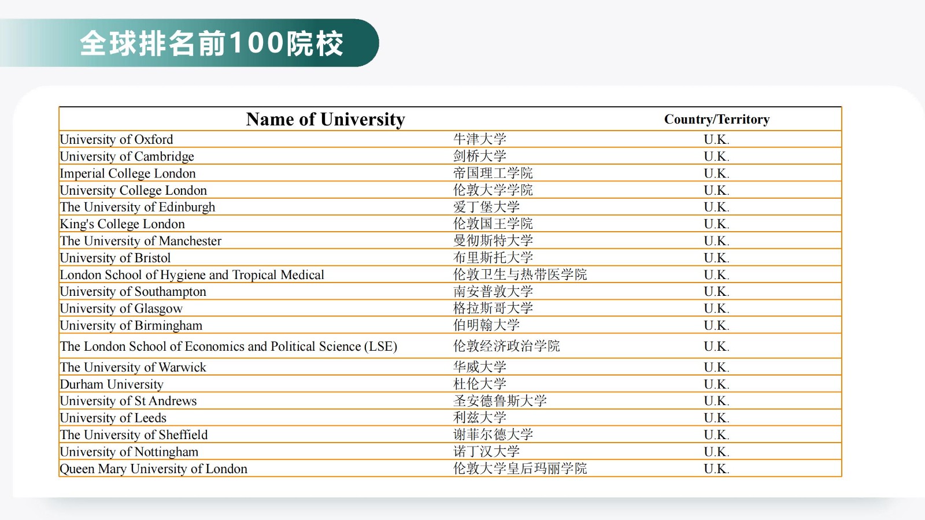
Task: Click University of Glasgow cell
Action: 121,309
